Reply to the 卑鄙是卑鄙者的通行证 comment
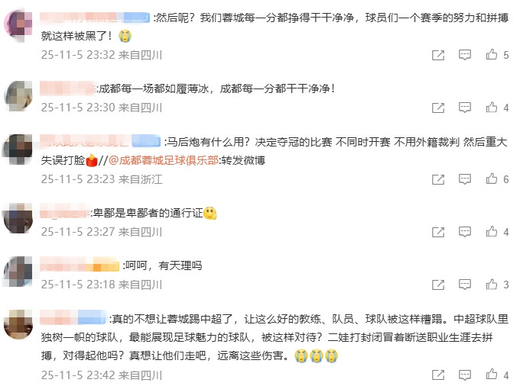This screenshot has height=386, width=520. coord(465,232)
